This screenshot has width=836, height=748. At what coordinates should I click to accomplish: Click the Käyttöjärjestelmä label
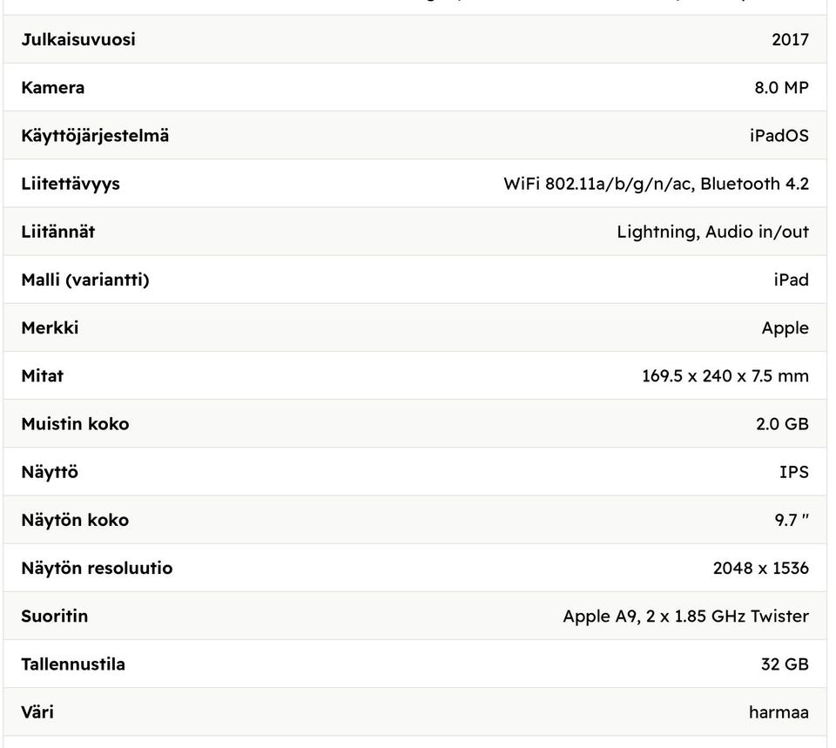tap(95, 136)
